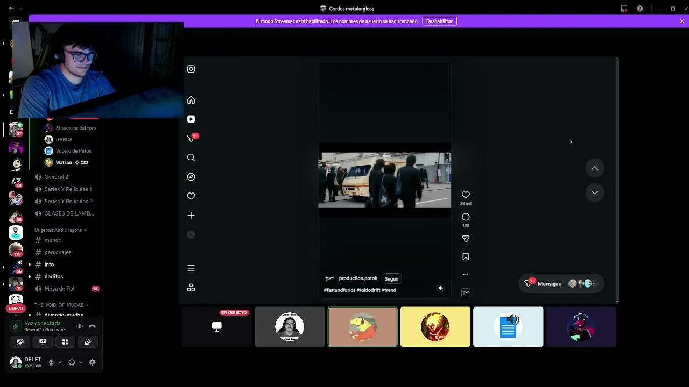This screenshot has width=689, height=387.
Task: Open Instagram hamburger More menu
Action: tap(191, 268)
